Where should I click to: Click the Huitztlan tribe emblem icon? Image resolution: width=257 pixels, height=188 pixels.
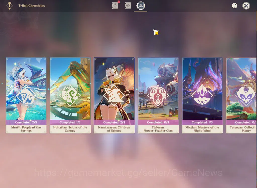point(70,95)
